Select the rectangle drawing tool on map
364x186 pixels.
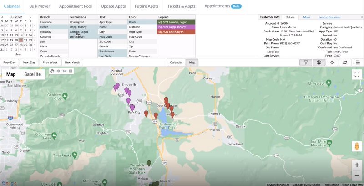point(71,71)
